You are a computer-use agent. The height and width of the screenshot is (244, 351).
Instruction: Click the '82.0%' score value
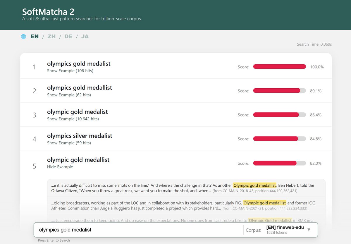click(316, 163)
